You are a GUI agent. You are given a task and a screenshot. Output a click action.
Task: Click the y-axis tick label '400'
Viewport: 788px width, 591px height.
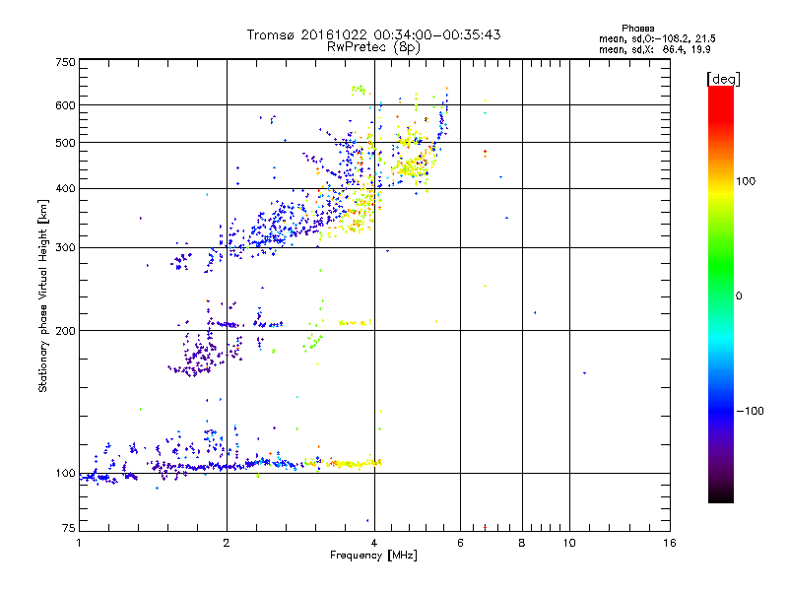65,189
